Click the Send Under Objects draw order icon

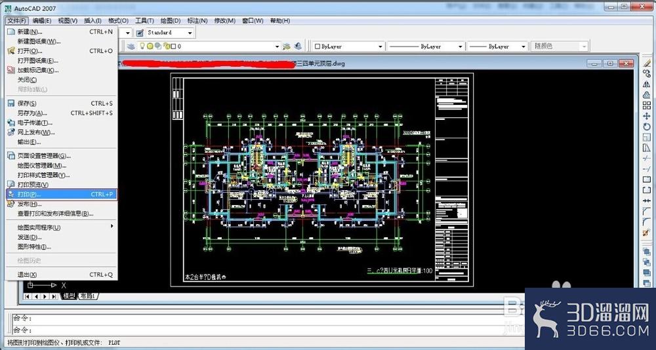coord(647,283)
